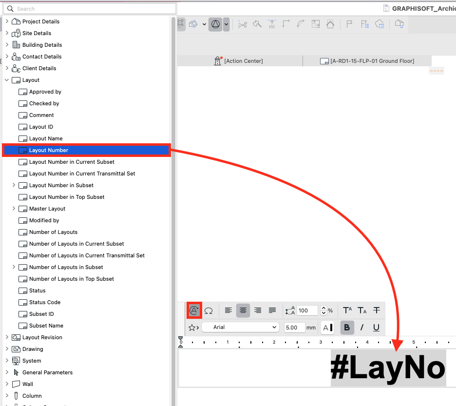The height and width of the screenshot is (406, 456).
Task: Enable underline formatting
Action: [376, 328]
